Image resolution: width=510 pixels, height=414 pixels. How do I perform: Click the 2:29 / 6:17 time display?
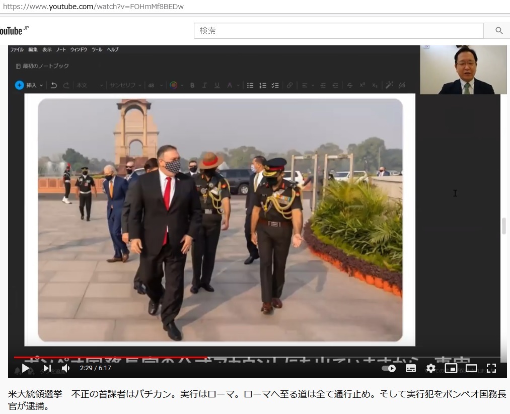tap(96, 368)
